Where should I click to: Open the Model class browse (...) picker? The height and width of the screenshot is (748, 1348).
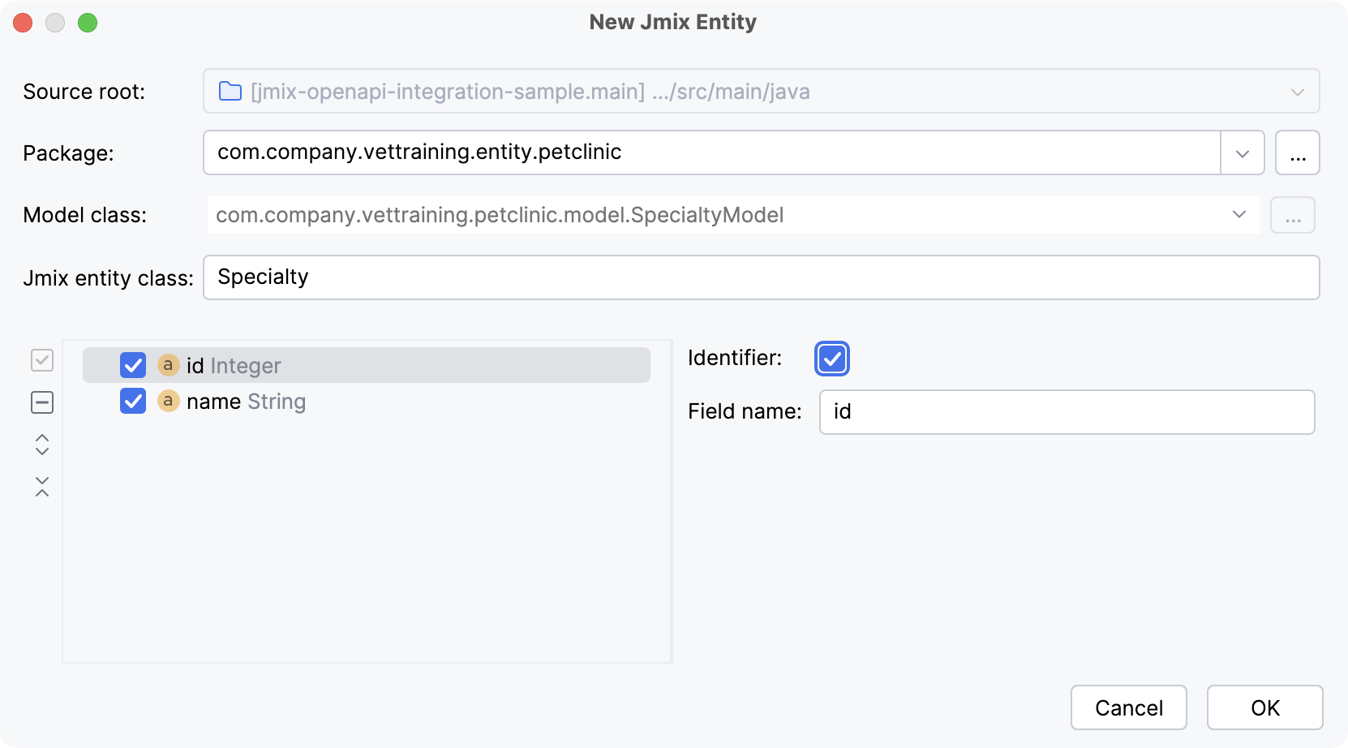click(x=1293, y=215)
